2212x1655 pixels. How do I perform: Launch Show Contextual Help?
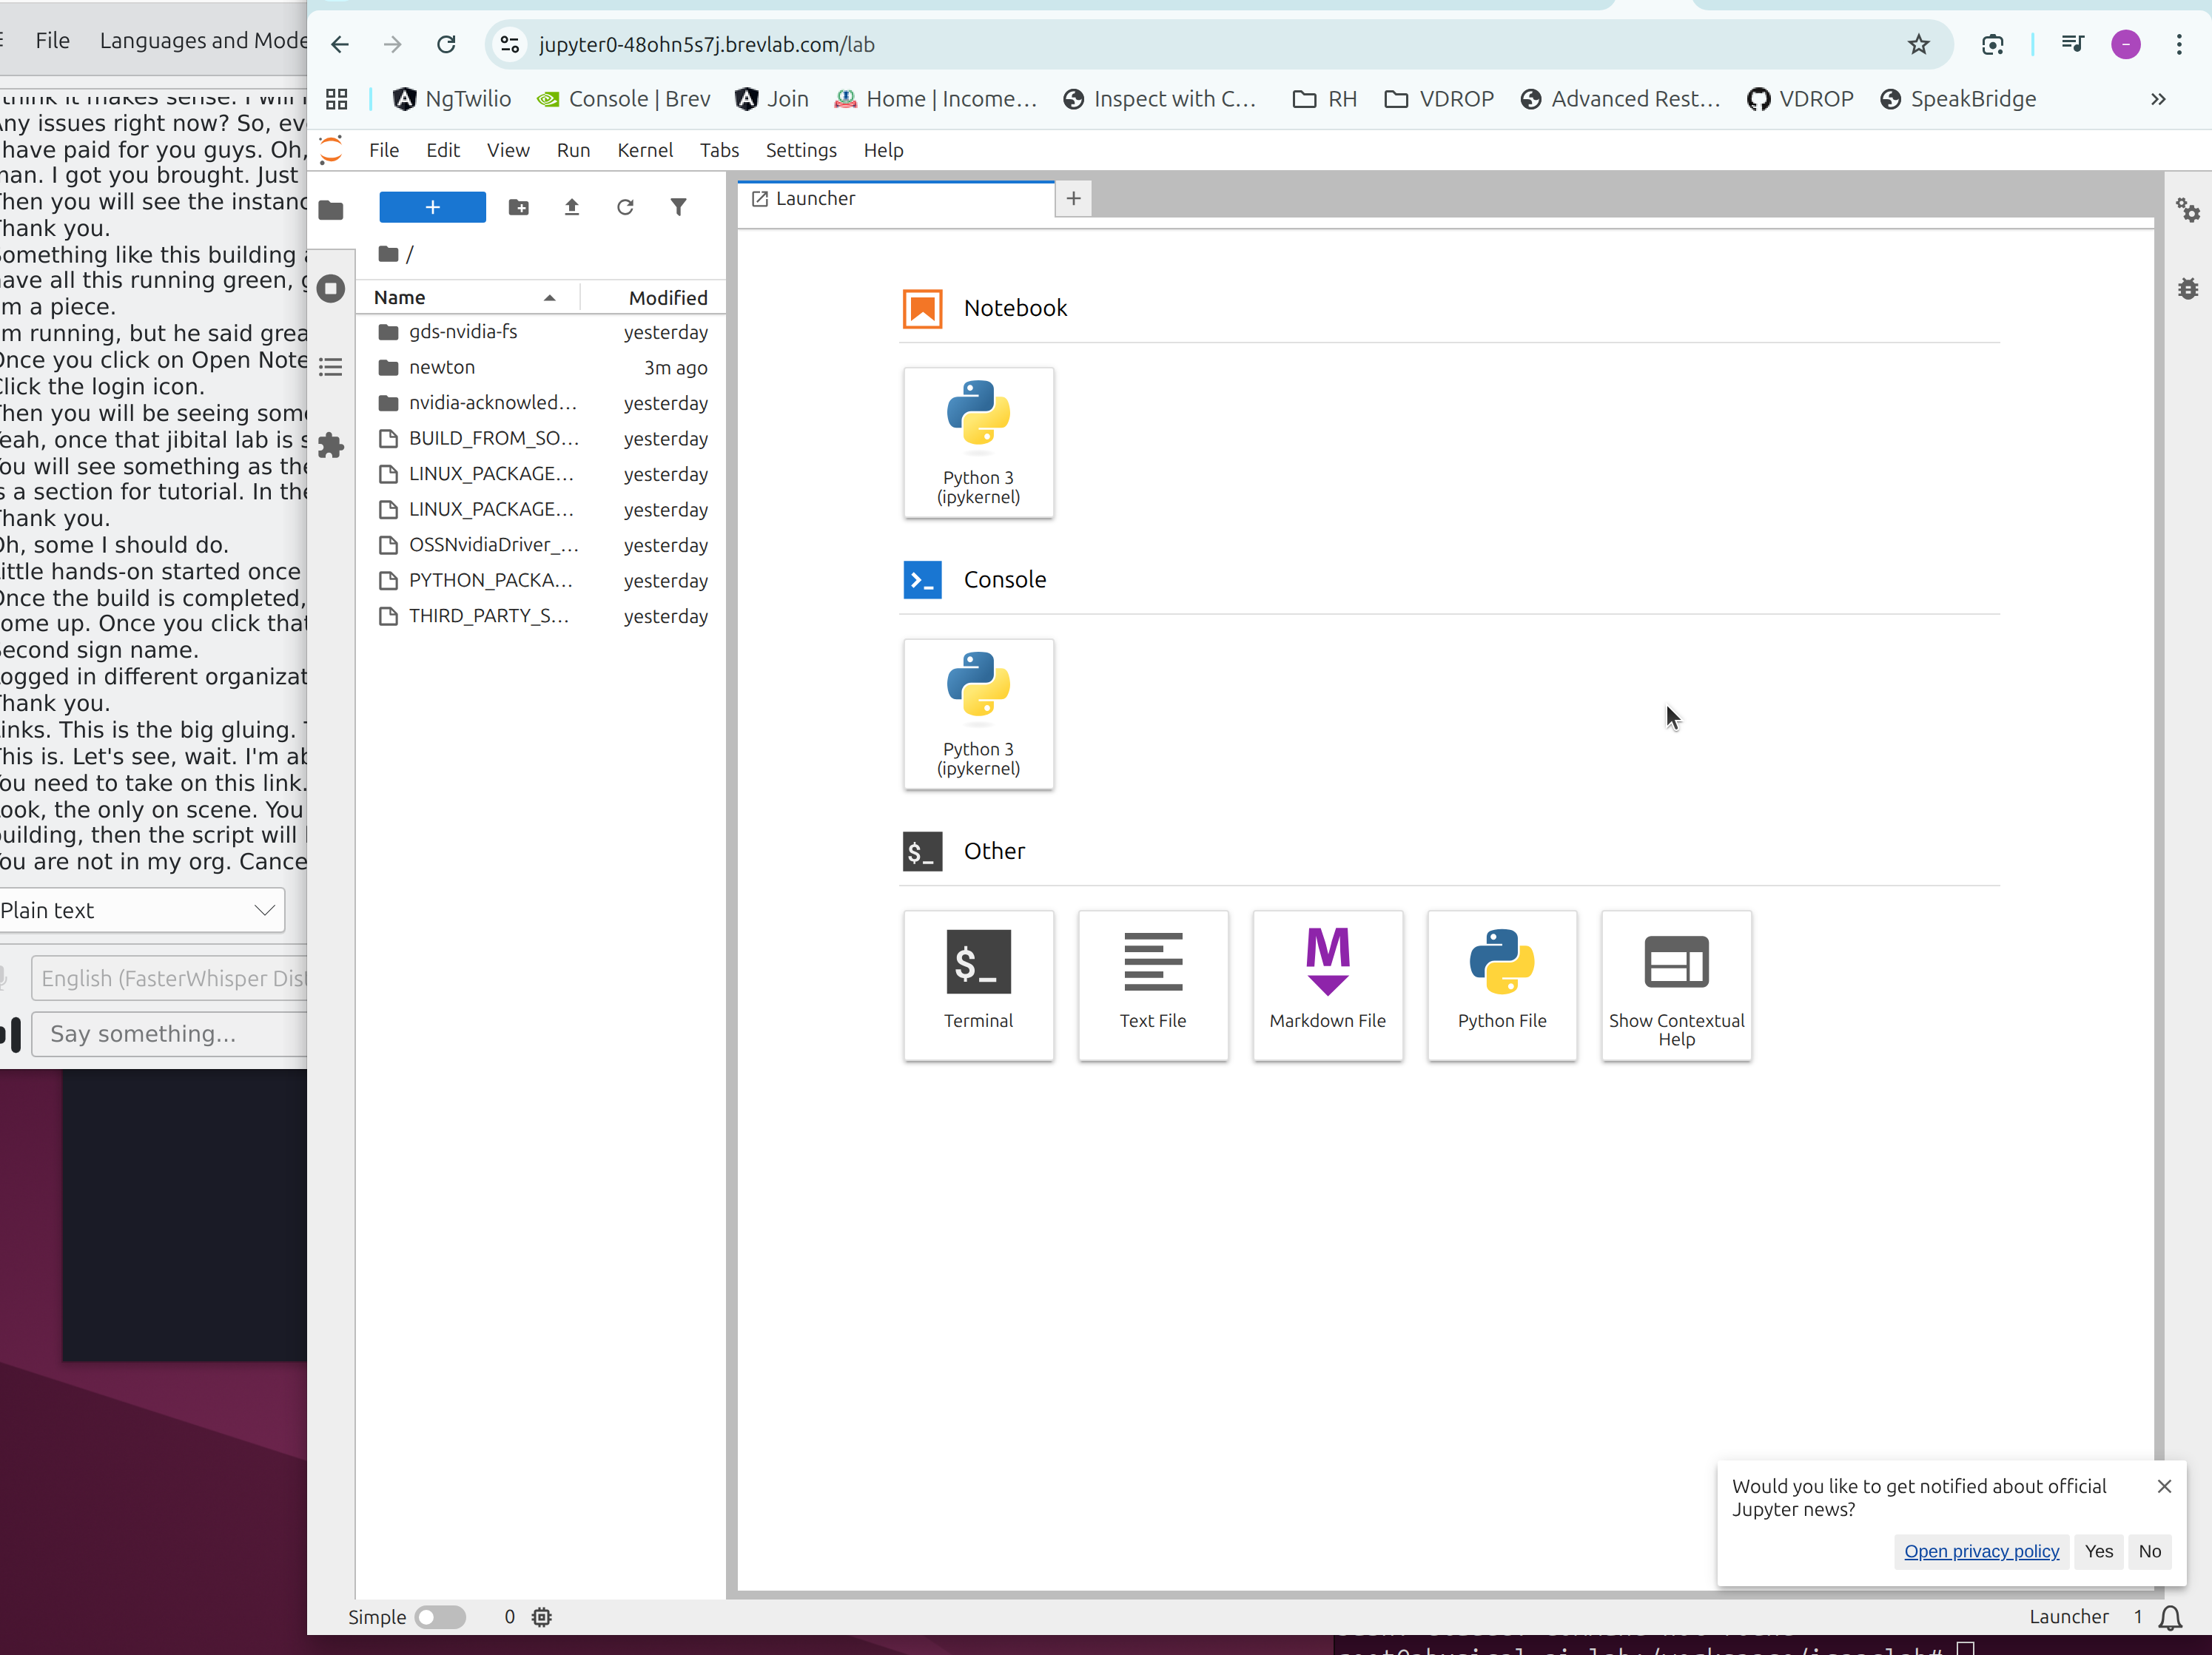click(x=1676, y=985)
